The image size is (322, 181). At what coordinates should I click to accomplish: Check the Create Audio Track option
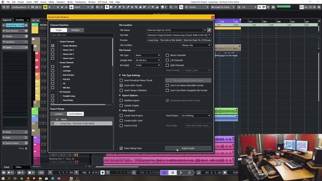[x=121, y=121]
